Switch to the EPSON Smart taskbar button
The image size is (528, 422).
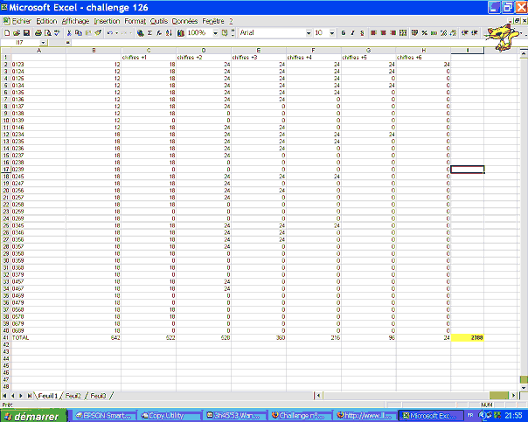(x=103, y=416)
